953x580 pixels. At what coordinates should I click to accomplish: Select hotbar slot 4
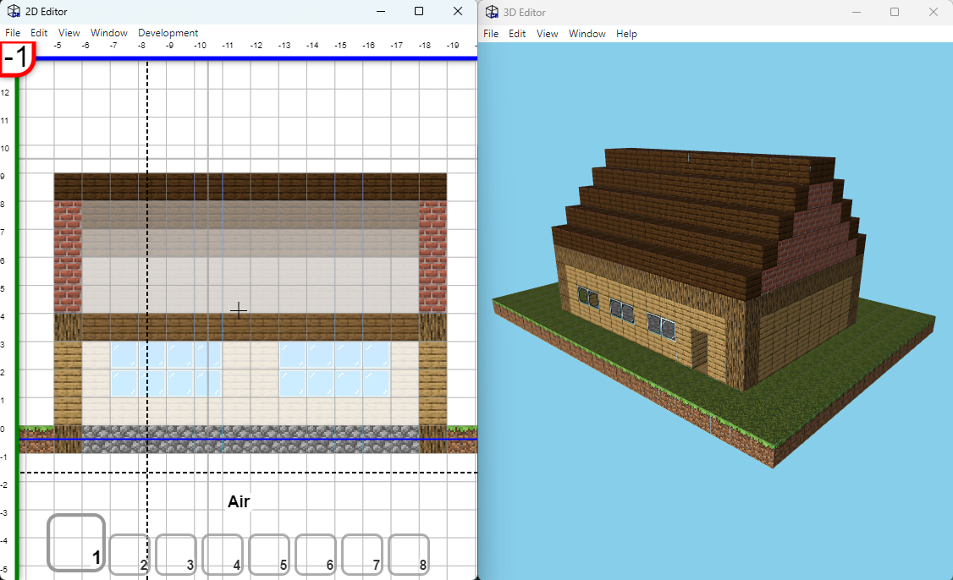pyautogui.click(x=222, y=555)
